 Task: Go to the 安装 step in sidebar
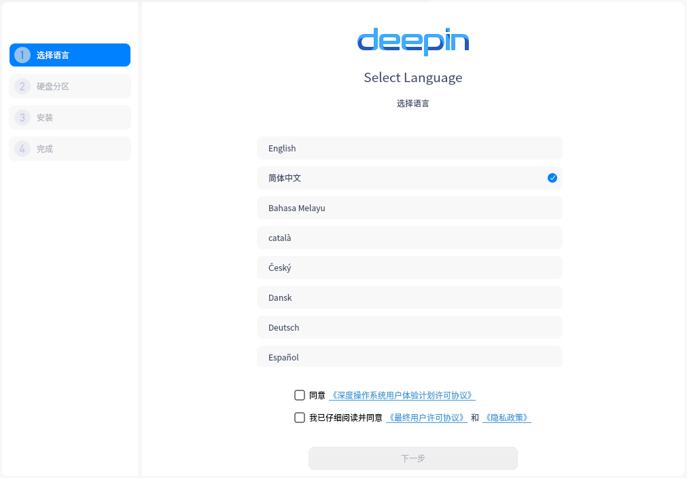click(70, 117)
